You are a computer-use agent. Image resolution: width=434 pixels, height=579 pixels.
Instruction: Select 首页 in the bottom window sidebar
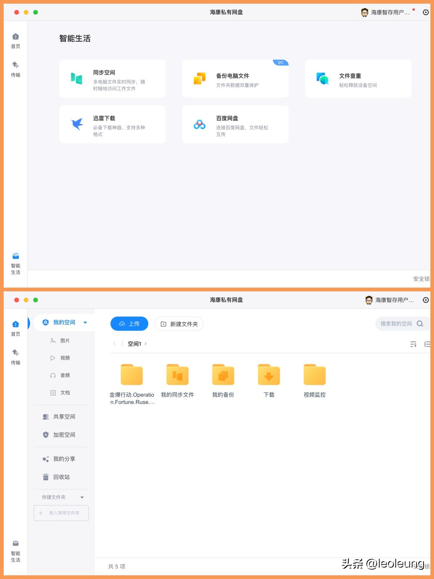16,329
